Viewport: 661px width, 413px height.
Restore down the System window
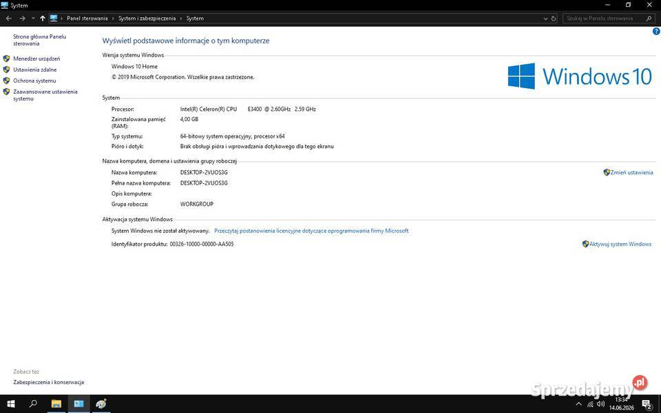628,5
